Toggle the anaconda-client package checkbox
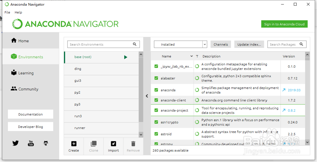317x162 pixels. pos(156,100)
